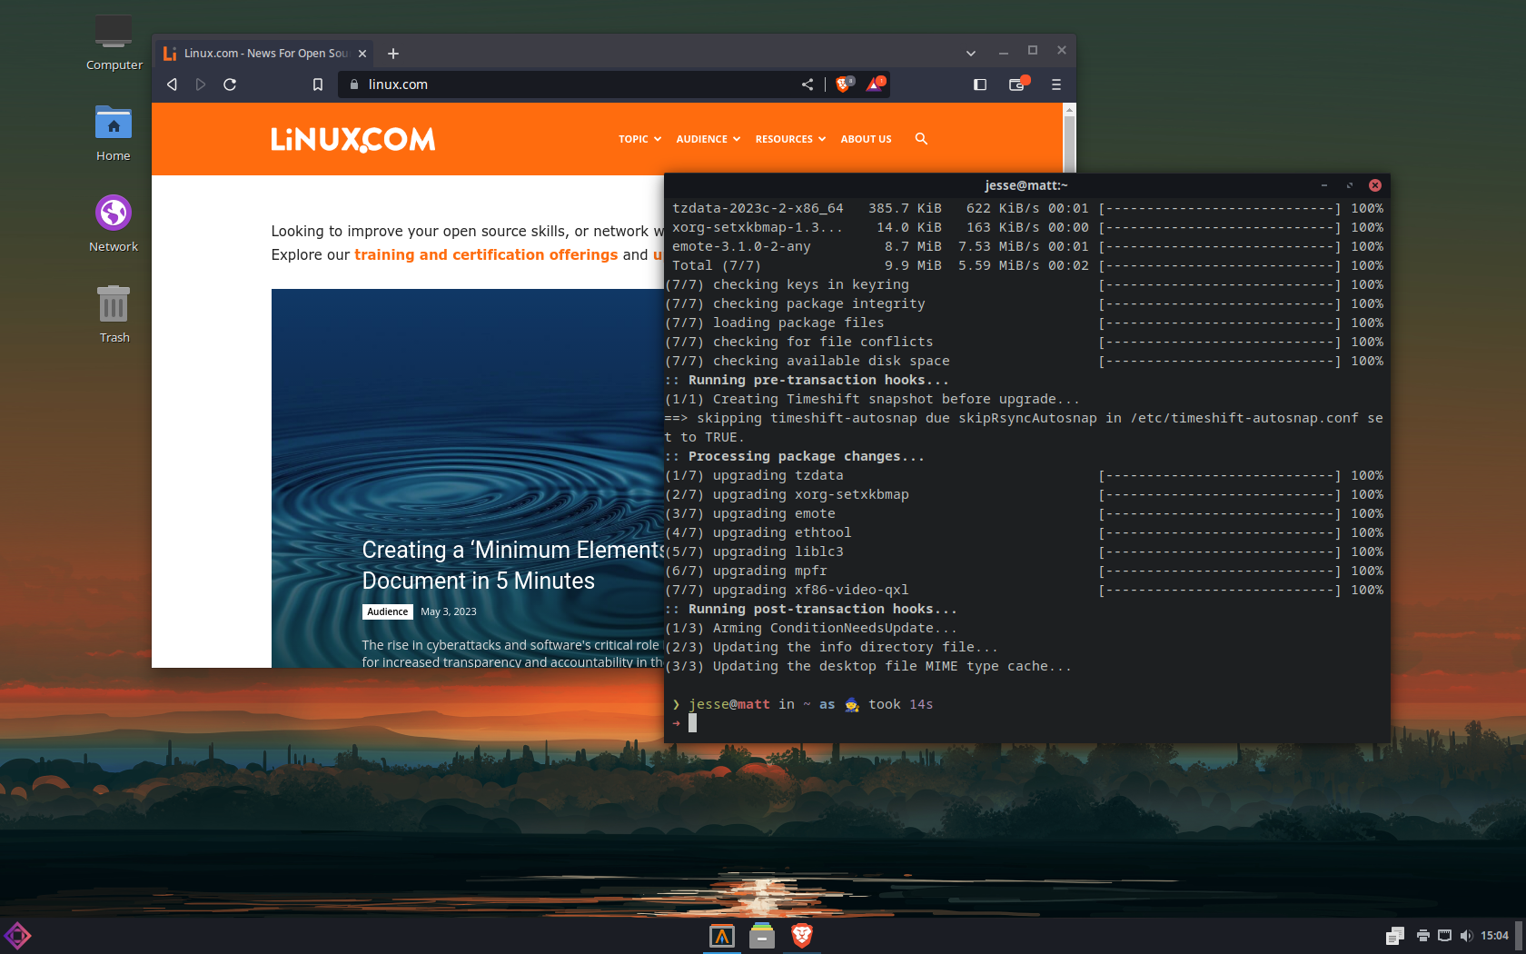Go back in the Brave browser
The image size is (1526, 954).
click(x=172, y=84)
